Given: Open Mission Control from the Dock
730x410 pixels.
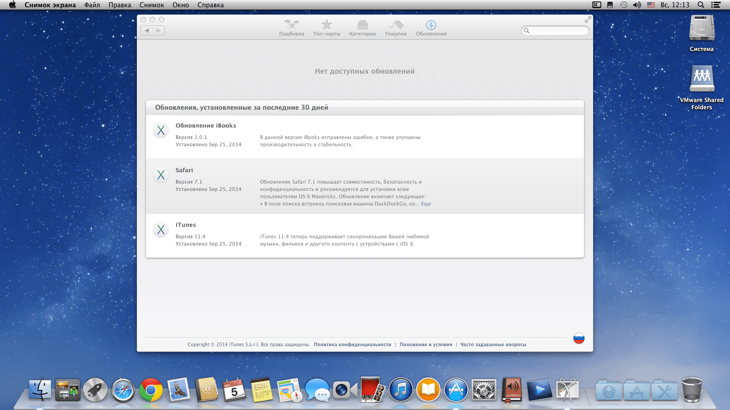Looking at the screenshot, I should point(68,390).
